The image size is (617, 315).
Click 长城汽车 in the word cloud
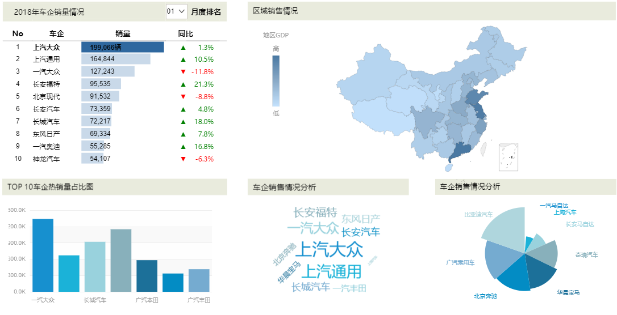click(x=311, y=287)
